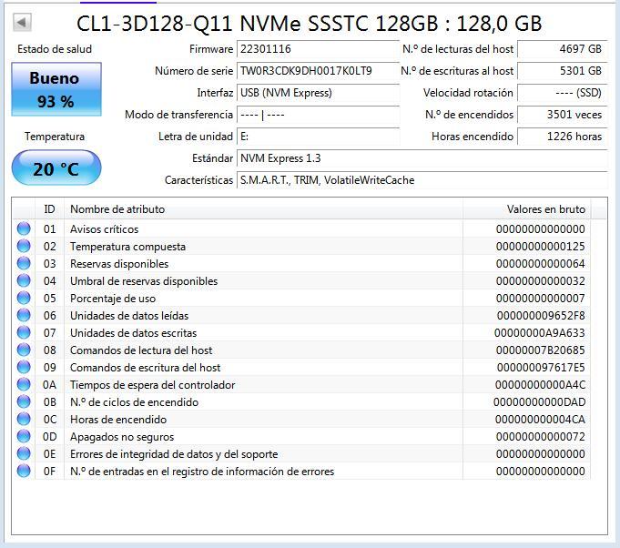Click the ID column header
Viewport: 620px width, 548px height.
(x=49, y=209)
